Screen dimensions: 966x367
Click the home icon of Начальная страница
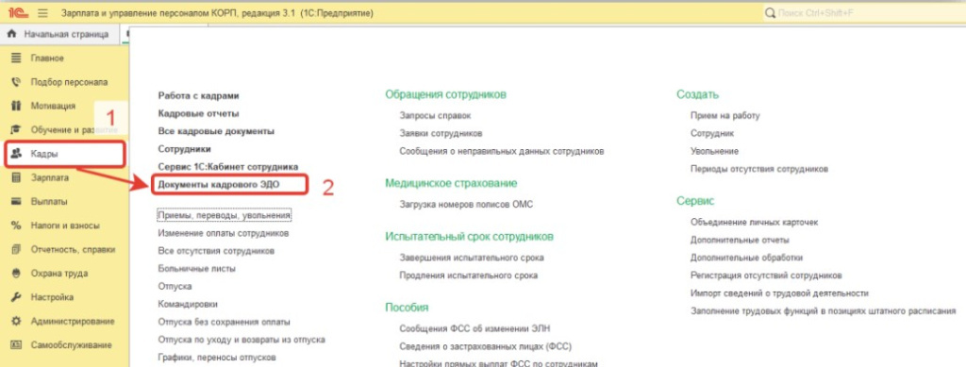click(x=10, y=35)
